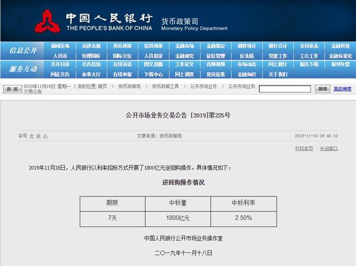Image resolution: width=356 pixels, height=266 pixels.
Task: Click the 信息公开 category header
Action: [23, 51]
